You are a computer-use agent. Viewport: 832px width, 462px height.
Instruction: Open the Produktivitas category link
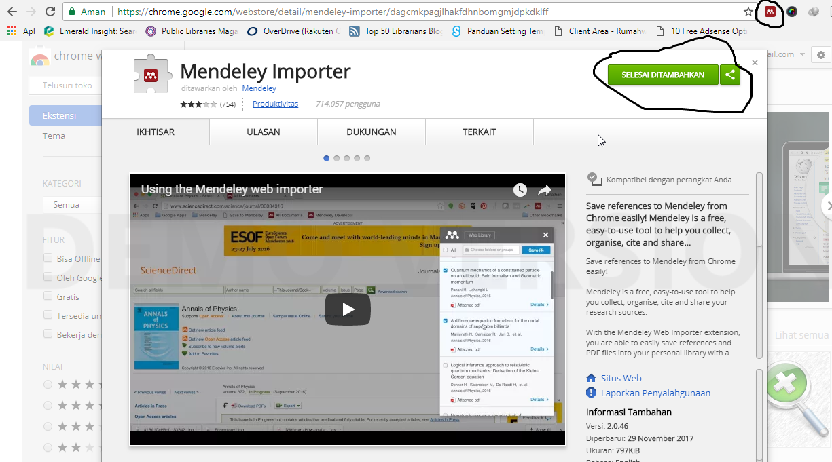tap(275, 104)
